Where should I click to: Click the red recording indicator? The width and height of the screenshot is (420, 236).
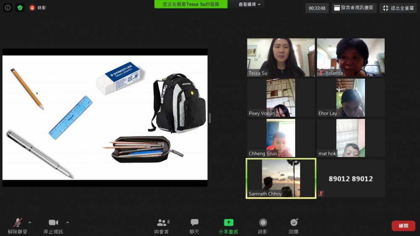point(32,8)
